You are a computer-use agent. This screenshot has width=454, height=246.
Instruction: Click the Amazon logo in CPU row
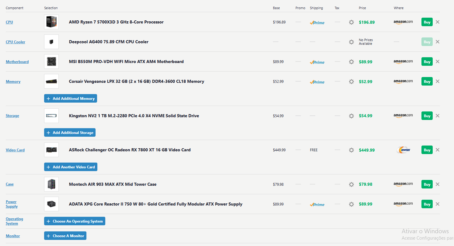(403, 22)
